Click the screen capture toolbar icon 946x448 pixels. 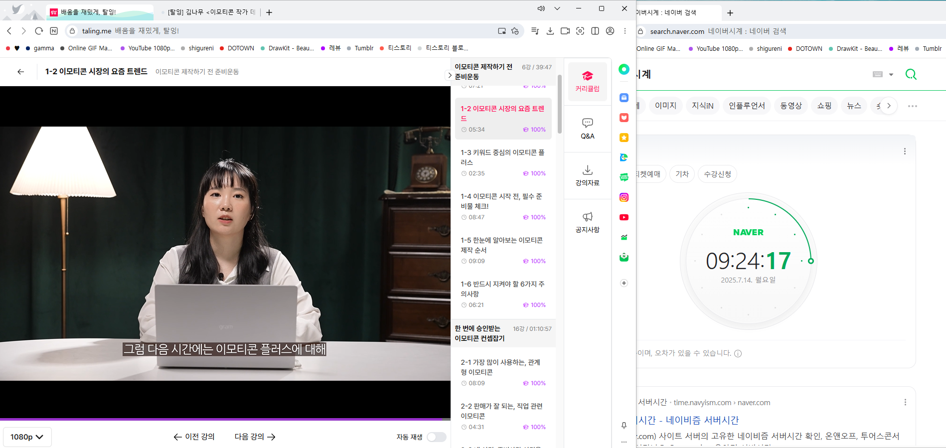[x=580, y=31]
